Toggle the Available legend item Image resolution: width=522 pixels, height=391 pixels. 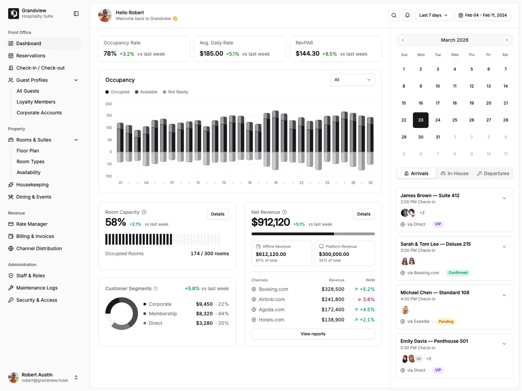tap(146, 92)
